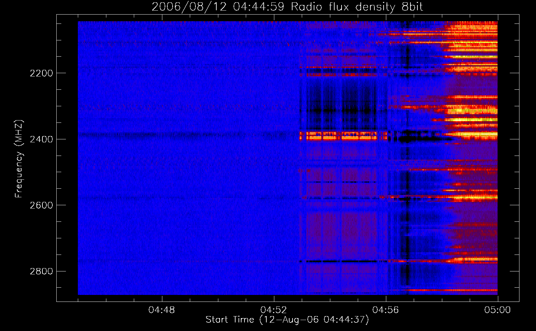This screenshot has width=536, height=331.
Task: Click the plot title "2006/08/12 04:44:59 Radio flux density 8bit"
Action: (287, 7)
